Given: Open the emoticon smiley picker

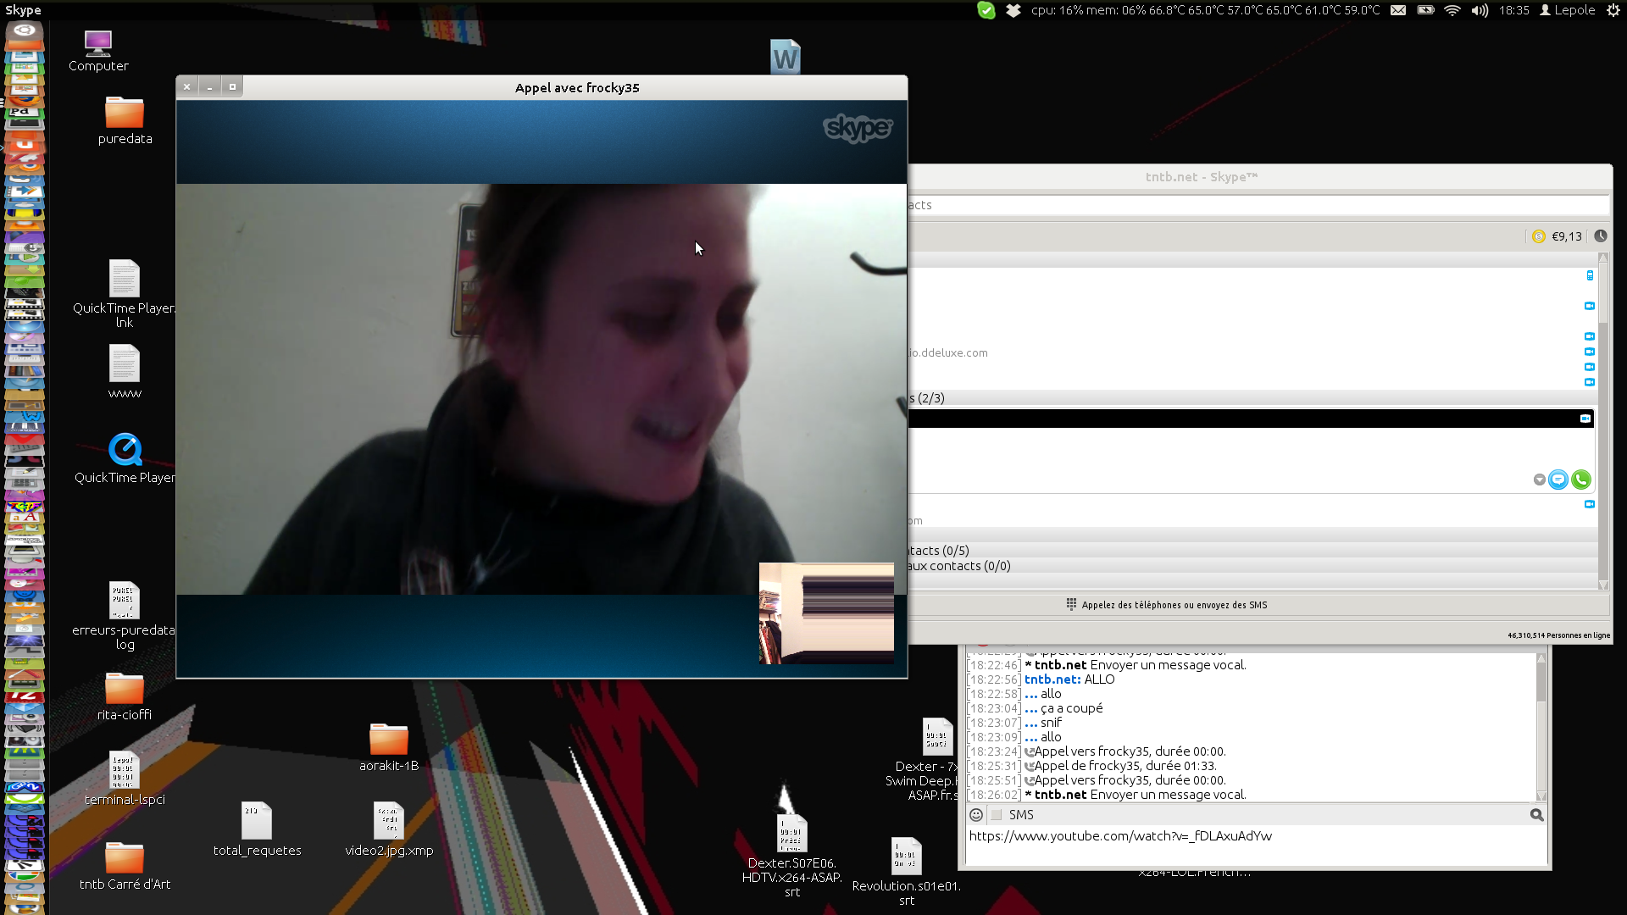Looking at the screenshot, I should pyautogui.click(x=976, y=815).
